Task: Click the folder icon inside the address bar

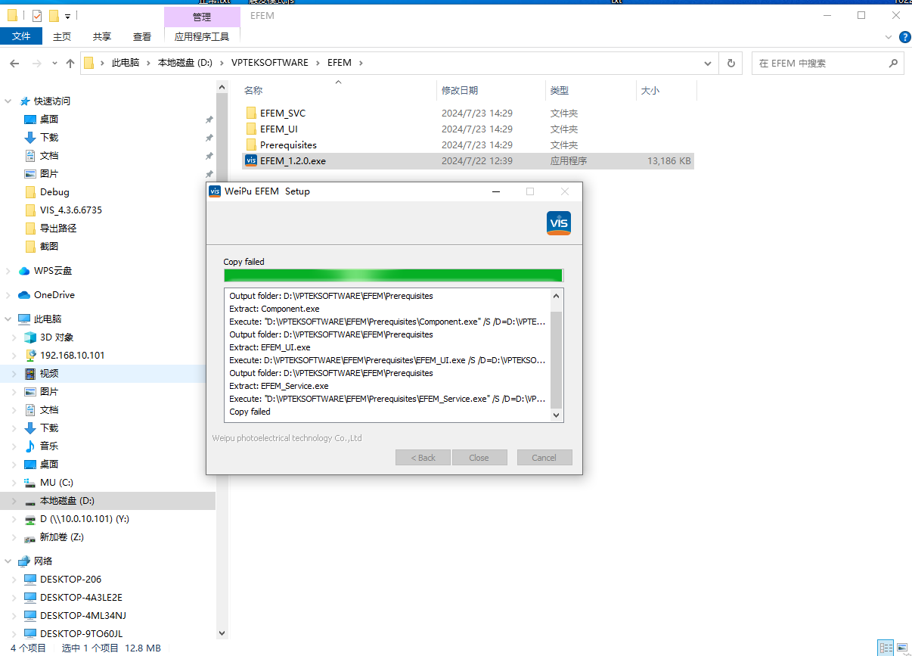Action: 89,64
